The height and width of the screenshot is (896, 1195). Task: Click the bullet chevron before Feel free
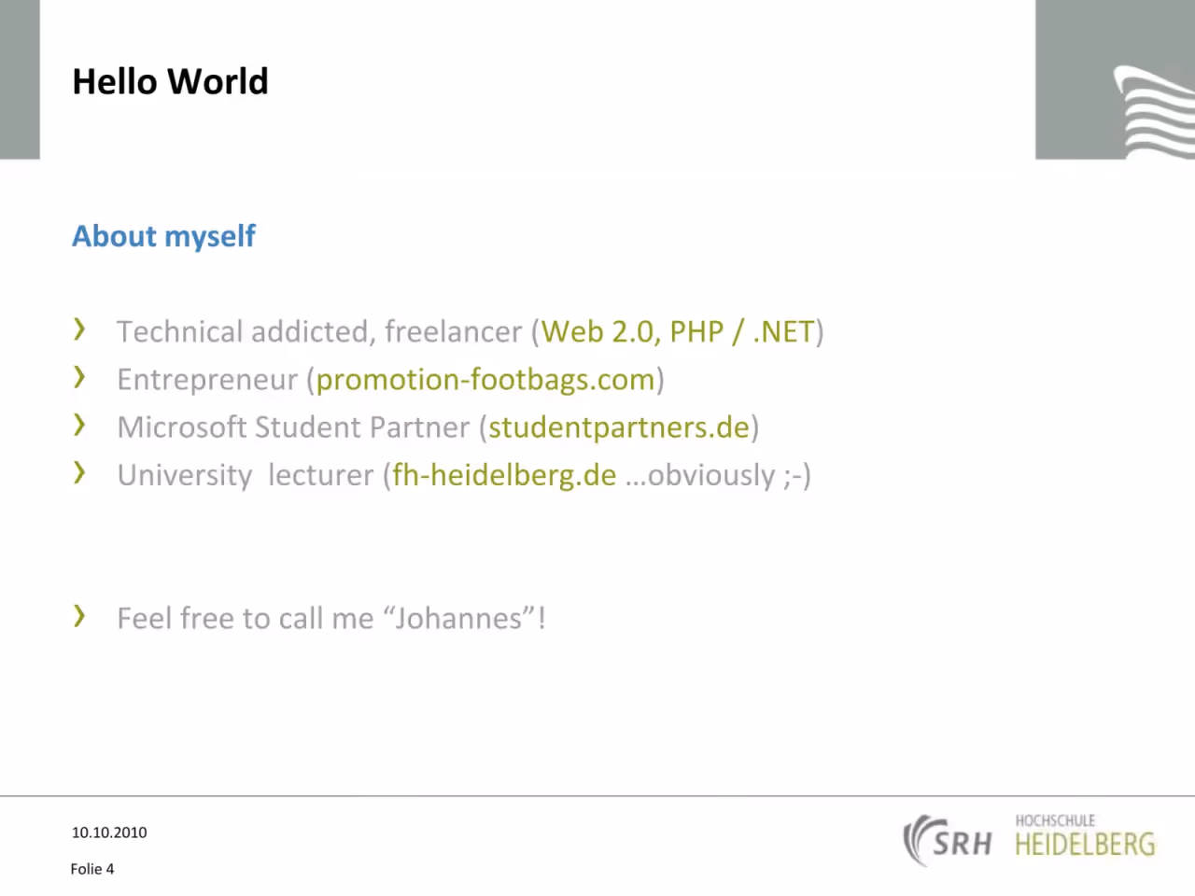click(80, 615)
